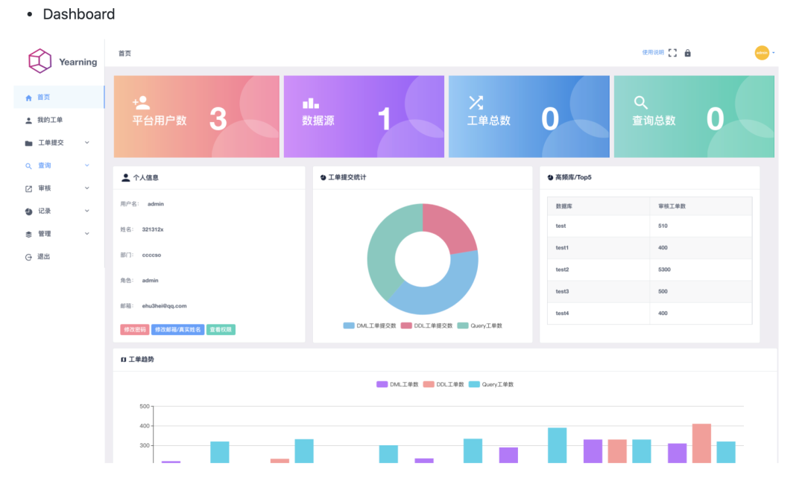This screenshot has width=805, height=484.
Task: Select 退出 to log out
Action: click(x=44, y=257)
